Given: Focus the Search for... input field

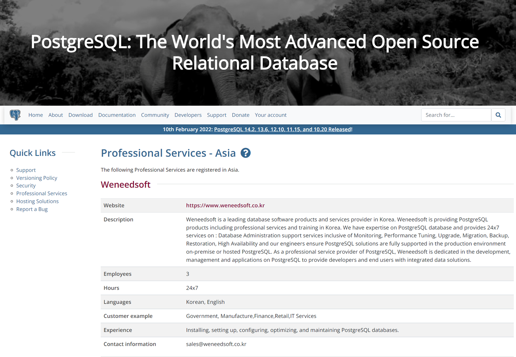Looking at the screenshot, I should [x=456, y=115].
